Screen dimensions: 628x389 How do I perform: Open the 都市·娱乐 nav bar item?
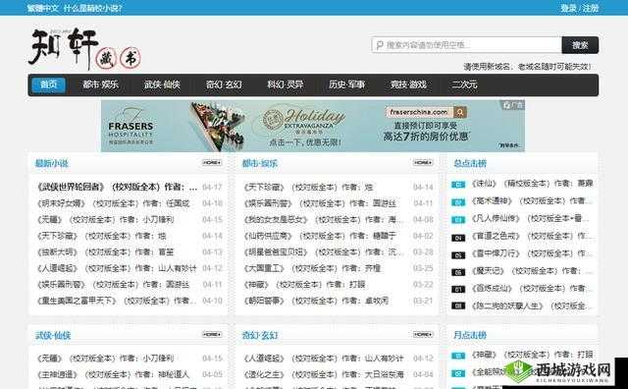point(100,84)
